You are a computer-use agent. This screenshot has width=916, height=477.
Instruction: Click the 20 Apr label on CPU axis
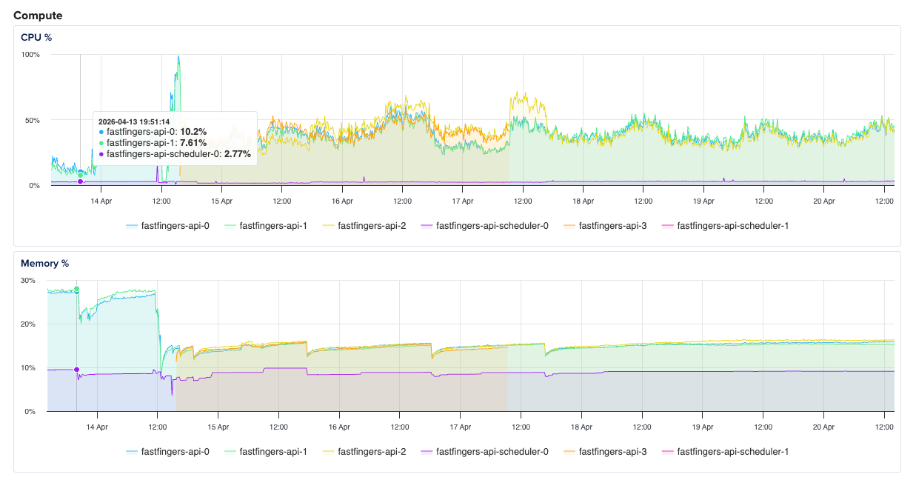coord(823,201)
